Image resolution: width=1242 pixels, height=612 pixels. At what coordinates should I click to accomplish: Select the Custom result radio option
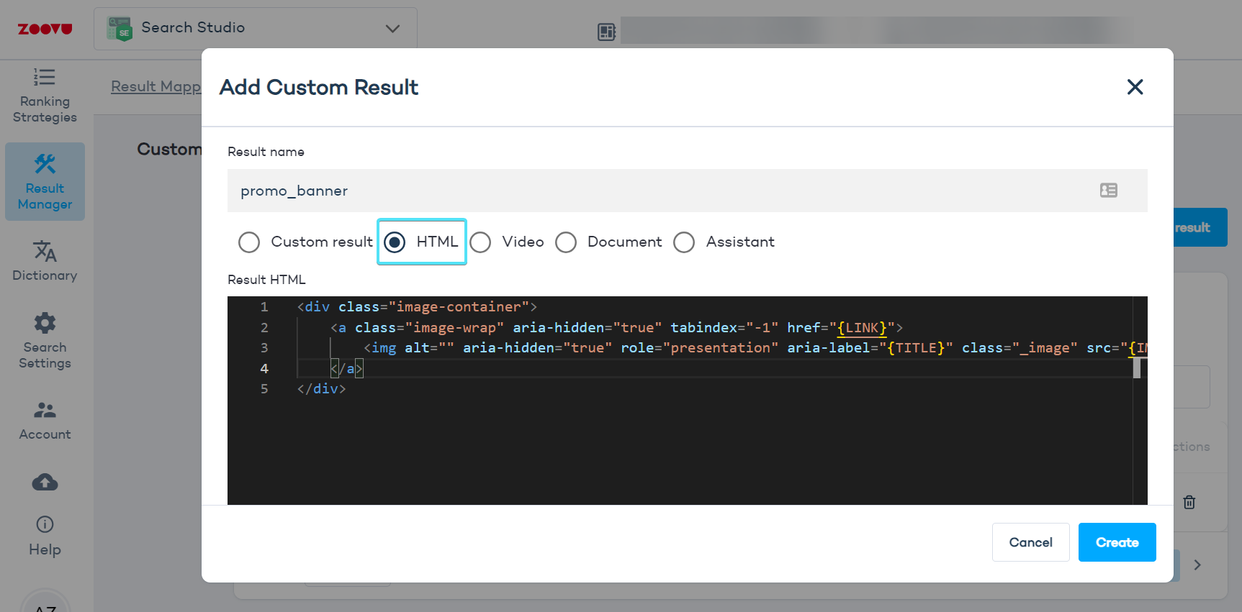point(249,242)
